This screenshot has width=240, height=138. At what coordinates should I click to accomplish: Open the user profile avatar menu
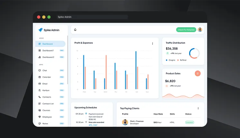click(x=200, y=30)
